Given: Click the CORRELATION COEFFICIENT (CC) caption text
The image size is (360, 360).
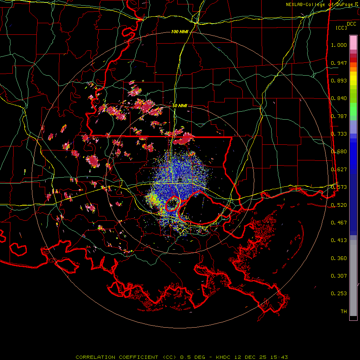Looking at the screenshot, I should (126, 357).
